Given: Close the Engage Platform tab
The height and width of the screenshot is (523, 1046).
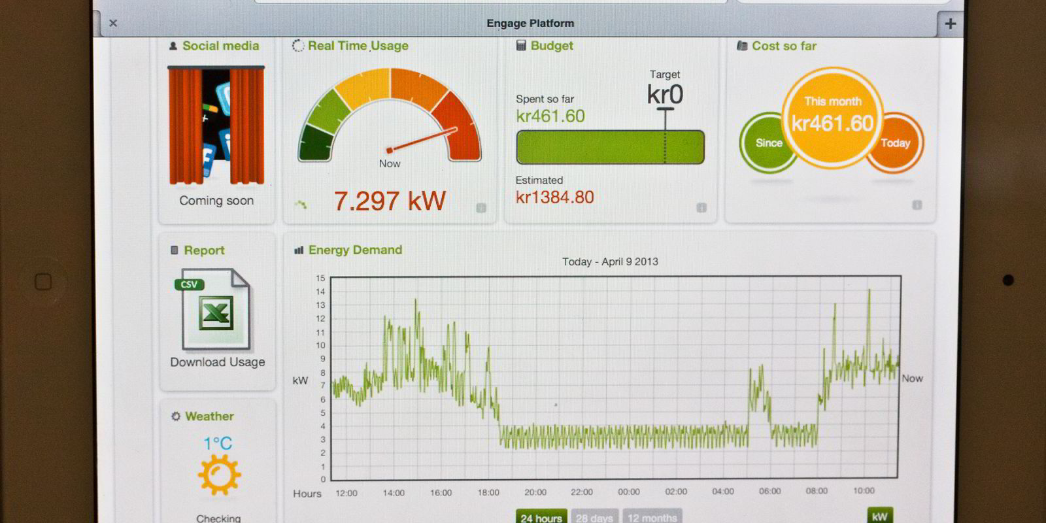Looking at the screenshot, I should tap(113, 23).
